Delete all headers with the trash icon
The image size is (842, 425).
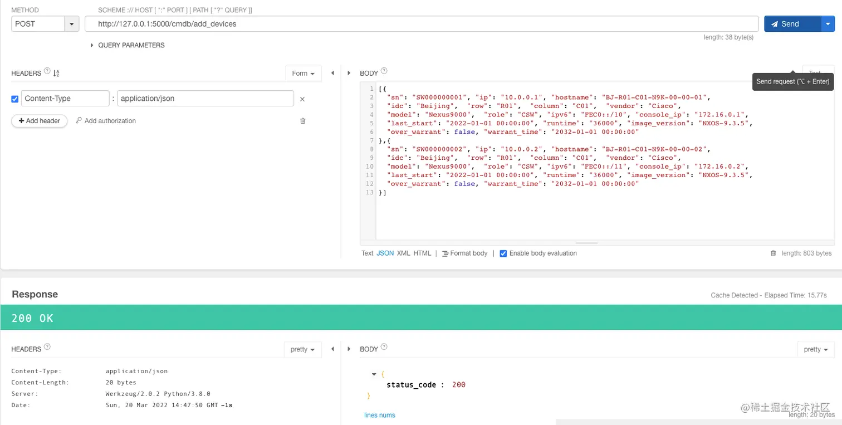(x=303, y=121)
